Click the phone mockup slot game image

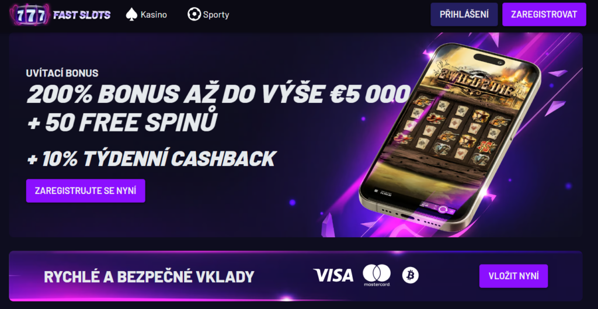click(450, 137)
